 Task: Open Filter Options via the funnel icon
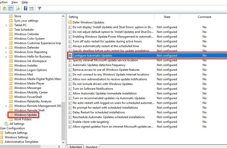pyautogui.click(x=39, y=8)
